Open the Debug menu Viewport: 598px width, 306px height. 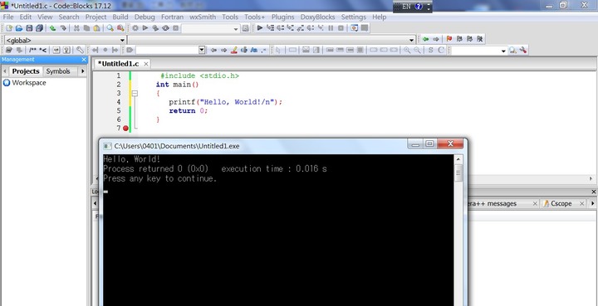pos(145,17)
